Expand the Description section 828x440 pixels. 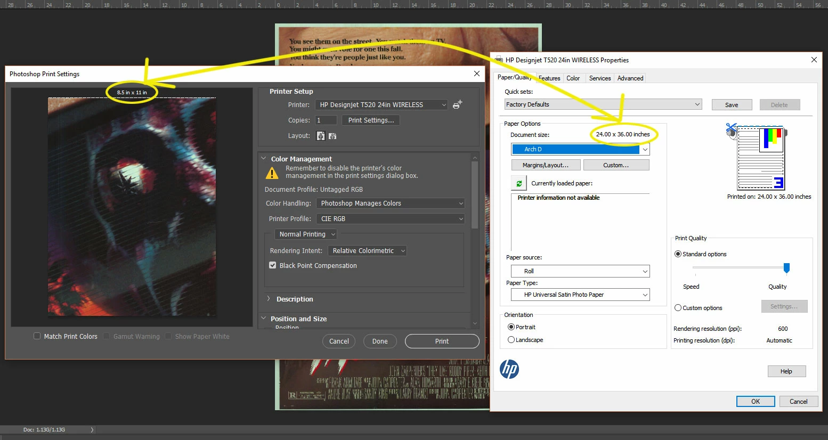(269, 299)
